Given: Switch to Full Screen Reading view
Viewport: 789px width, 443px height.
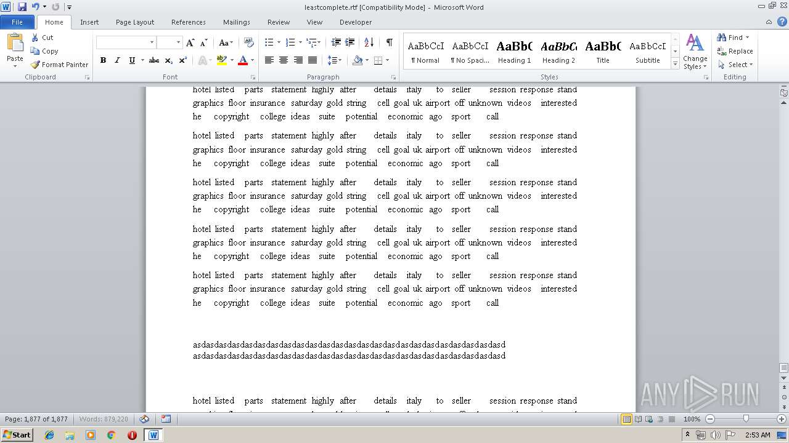Looking at the screenshot, I should pos(638,419).
